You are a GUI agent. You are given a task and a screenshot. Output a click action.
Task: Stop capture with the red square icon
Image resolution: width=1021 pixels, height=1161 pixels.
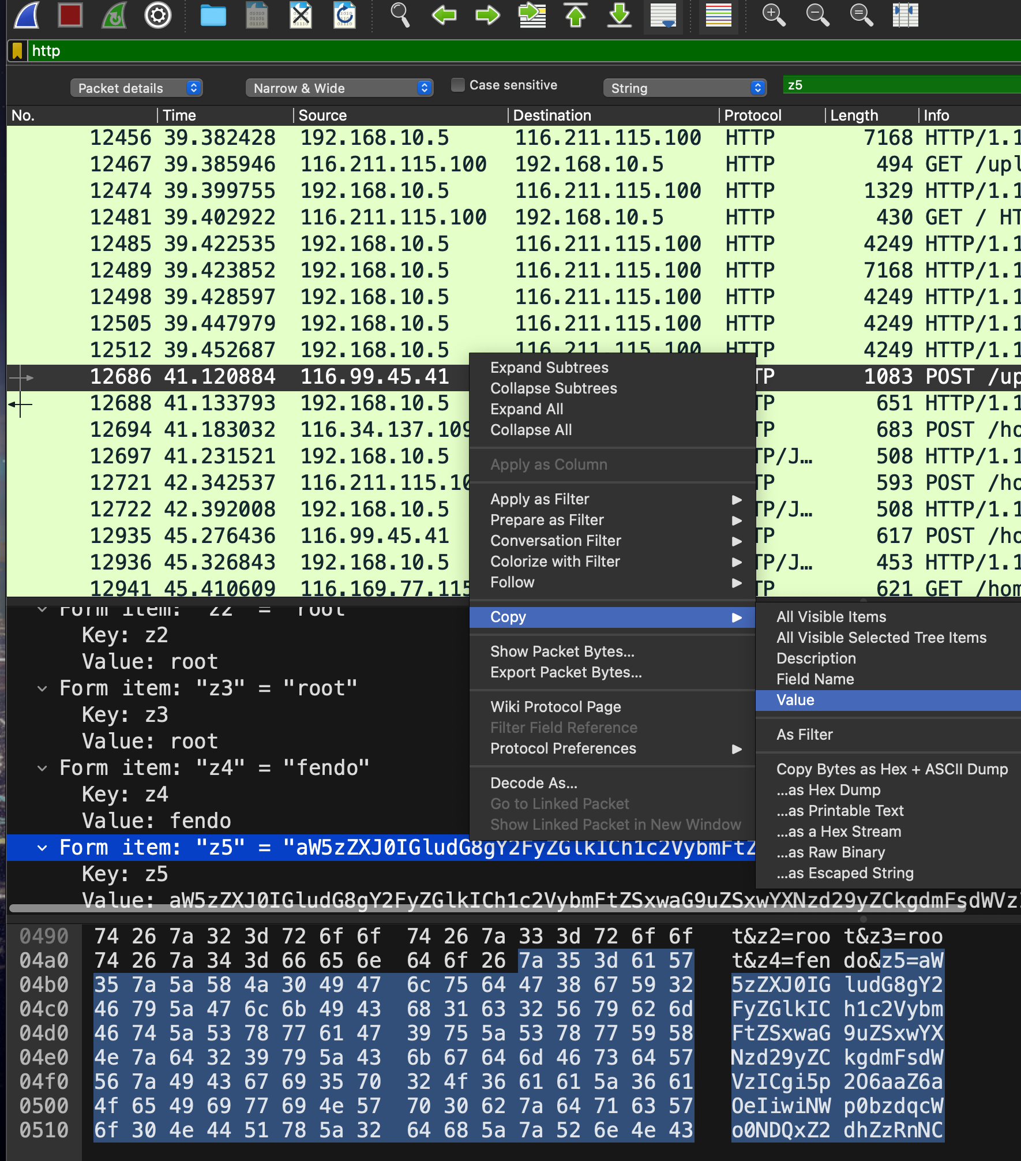[70, 16]
